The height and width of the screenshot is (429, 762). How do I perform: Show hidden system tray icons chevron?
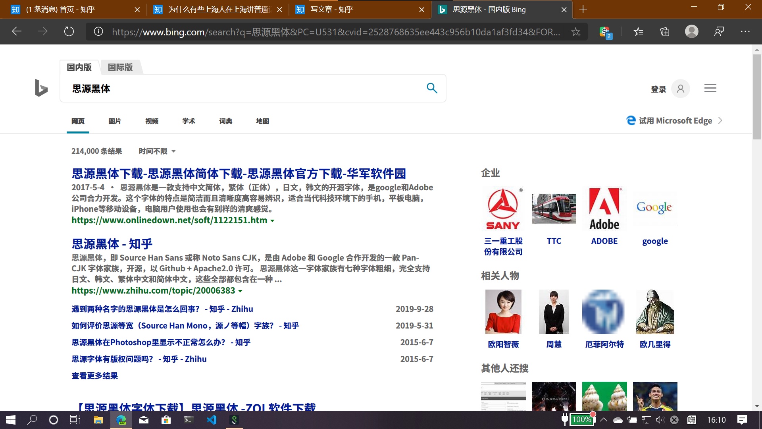click(x=604, y=420)
